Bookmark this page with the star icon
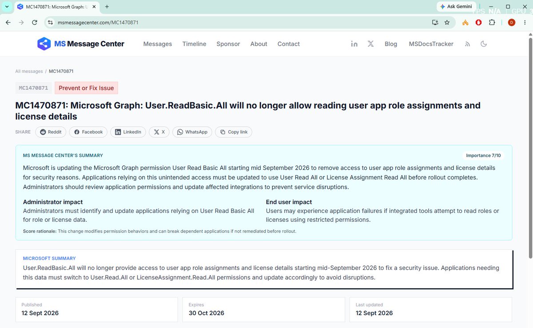The height and width of the screenshot is (328, 533). [447, 22]
